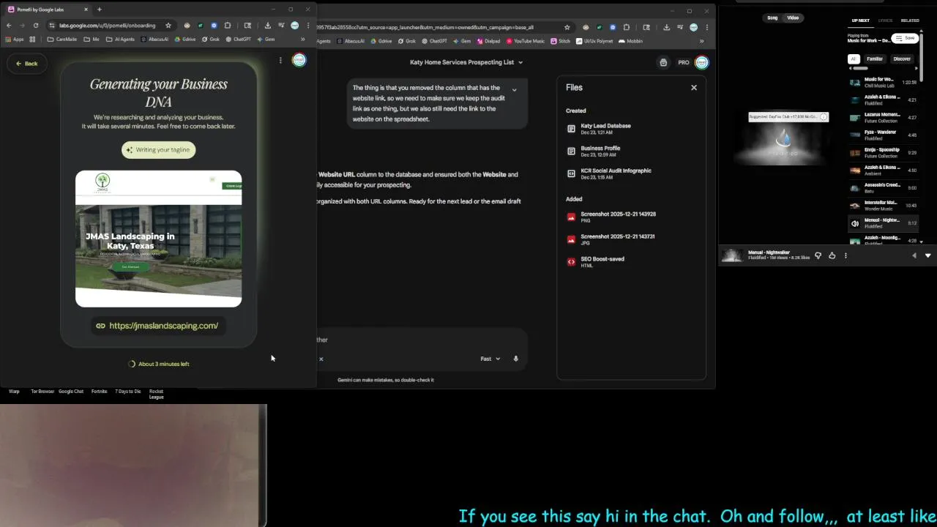Open the CareMaite bookmarks folder
The height and width of the screenshot is (527, 937).
pyautogui.click(x=62, y=40)
